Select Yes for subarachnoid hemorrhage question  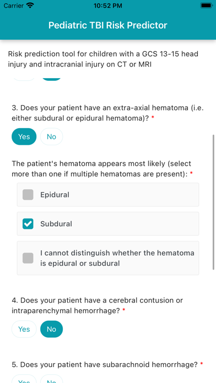(x=24, y=379)
